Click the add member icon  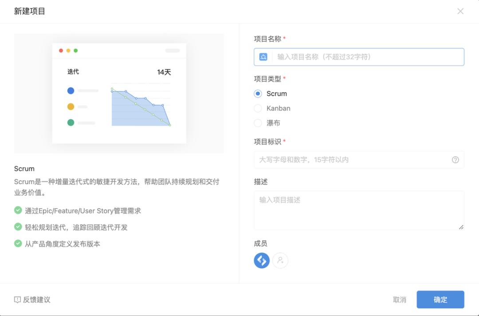click(280, 261)
